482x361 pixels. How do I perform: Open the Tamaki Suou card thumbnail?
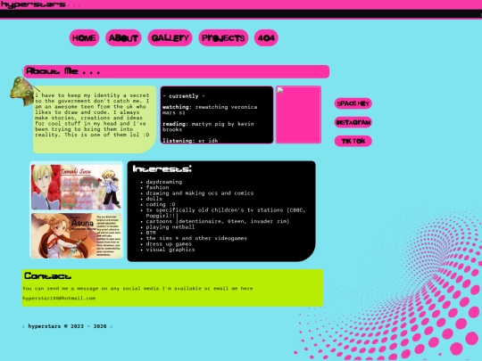tap(77, 187)
